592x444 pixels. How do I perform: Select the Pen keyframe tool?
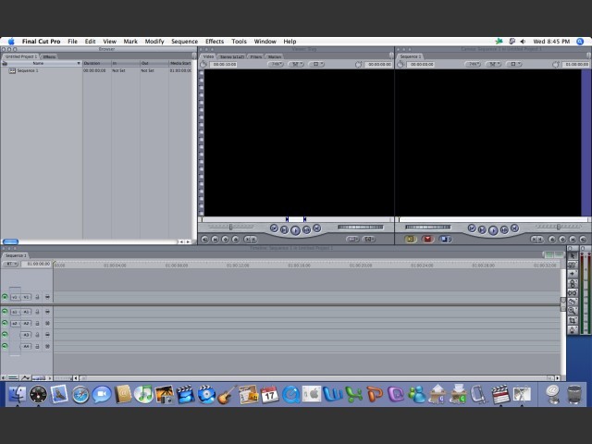(x=573, y=329)
